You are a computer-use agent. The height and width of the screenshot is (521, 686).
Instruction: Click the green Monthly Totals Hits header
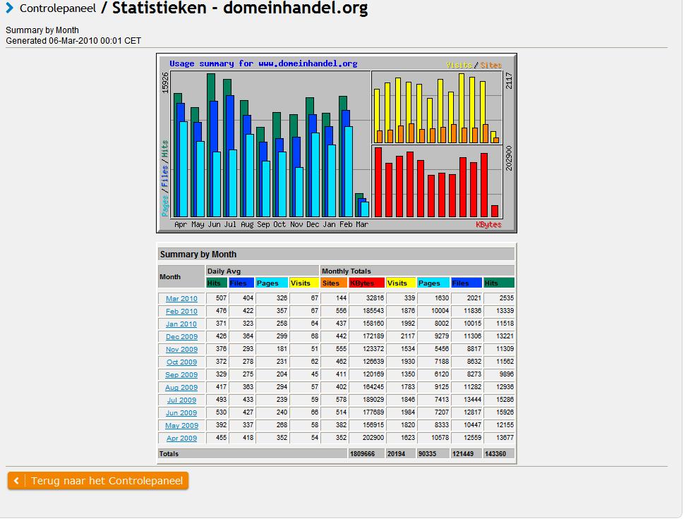(499, 283)
